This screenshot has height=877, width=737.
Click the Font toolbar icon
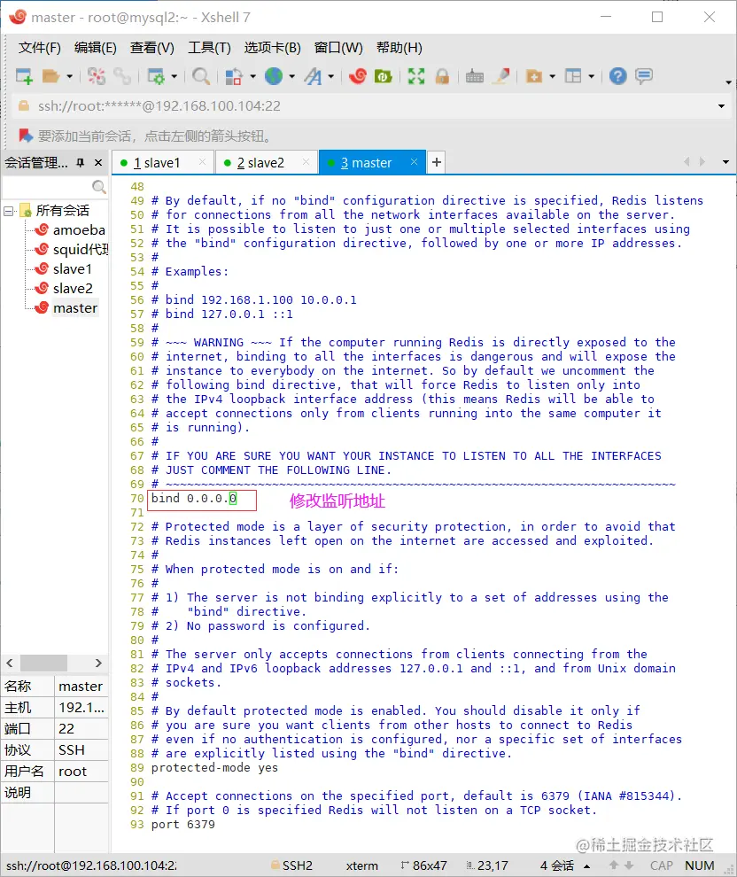coord(313,76)
